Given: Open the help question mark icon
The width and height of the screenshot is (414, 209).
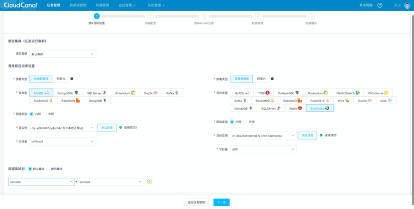Looking at the screenshot, I should tap(380, 5).
